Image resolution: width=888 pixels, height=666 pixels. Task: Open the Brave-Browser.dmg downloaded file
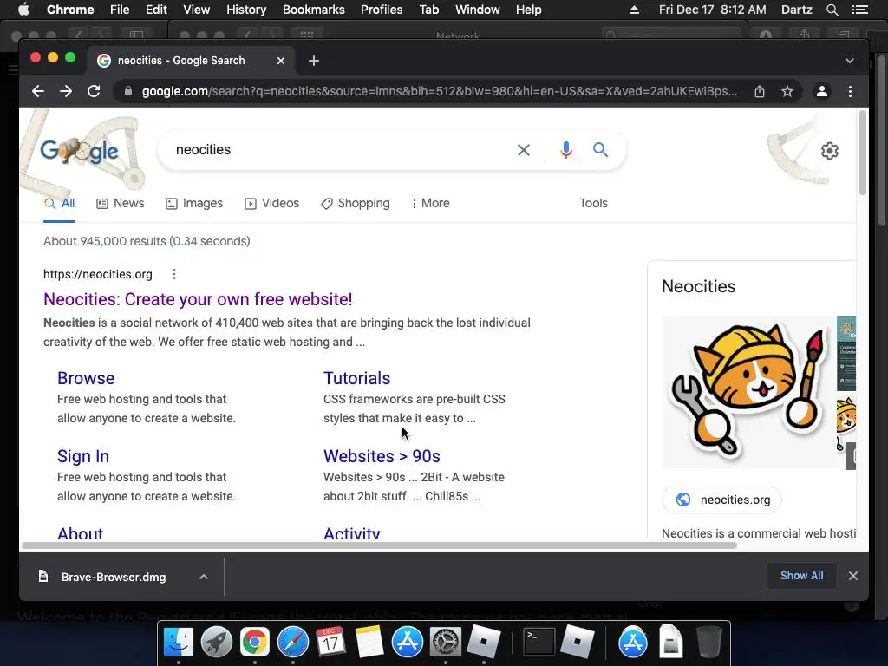(114, 577)
